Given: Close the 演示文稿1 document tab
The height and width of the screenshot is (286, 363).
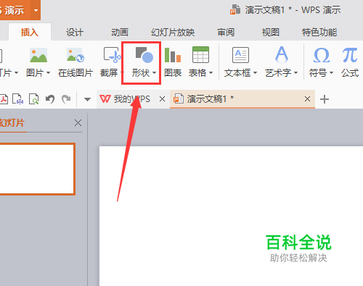Looking at the screenshot, I should click(x=307, y=99).
